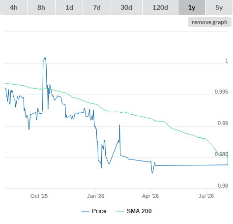Switch to the 5y time range

pos(219,7)
